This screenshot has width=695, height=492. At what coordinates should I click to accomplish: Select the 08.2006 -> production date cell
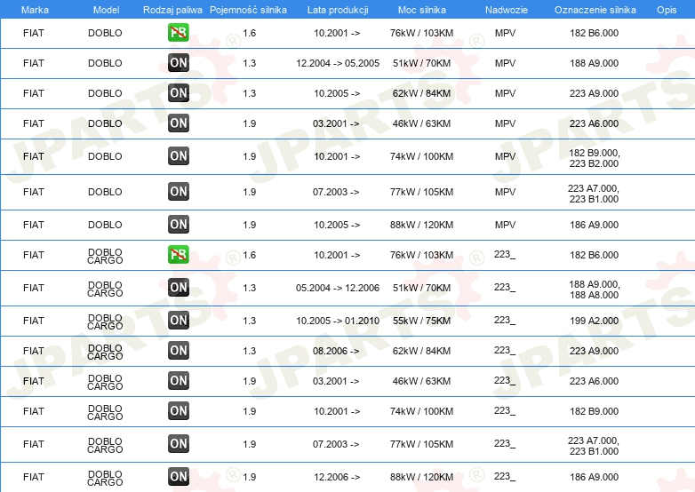[336, 351]
